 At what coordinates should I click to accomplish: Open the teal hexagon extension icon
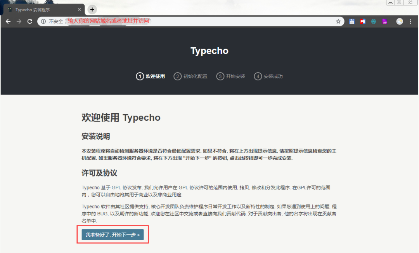[374, 21]
